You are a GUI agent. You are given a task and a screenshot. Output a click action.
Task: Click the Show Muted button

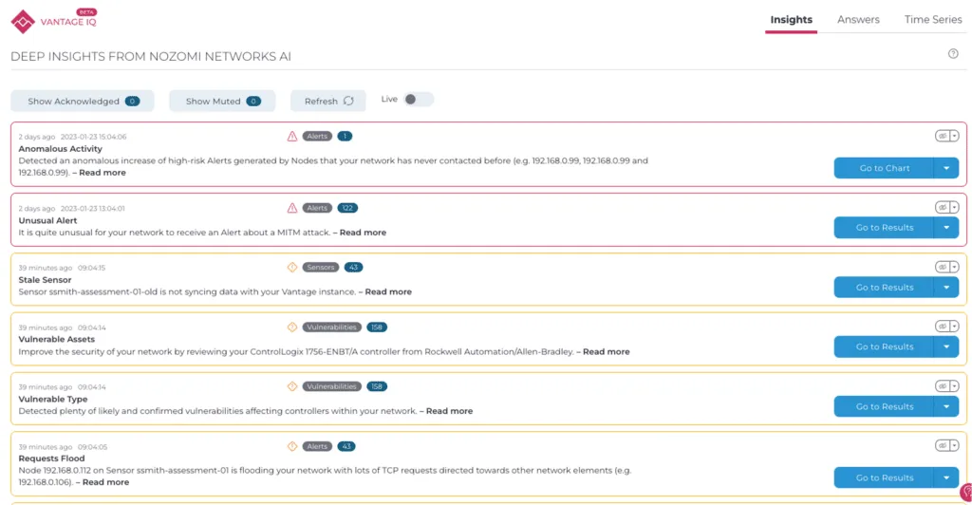(222, 101)
